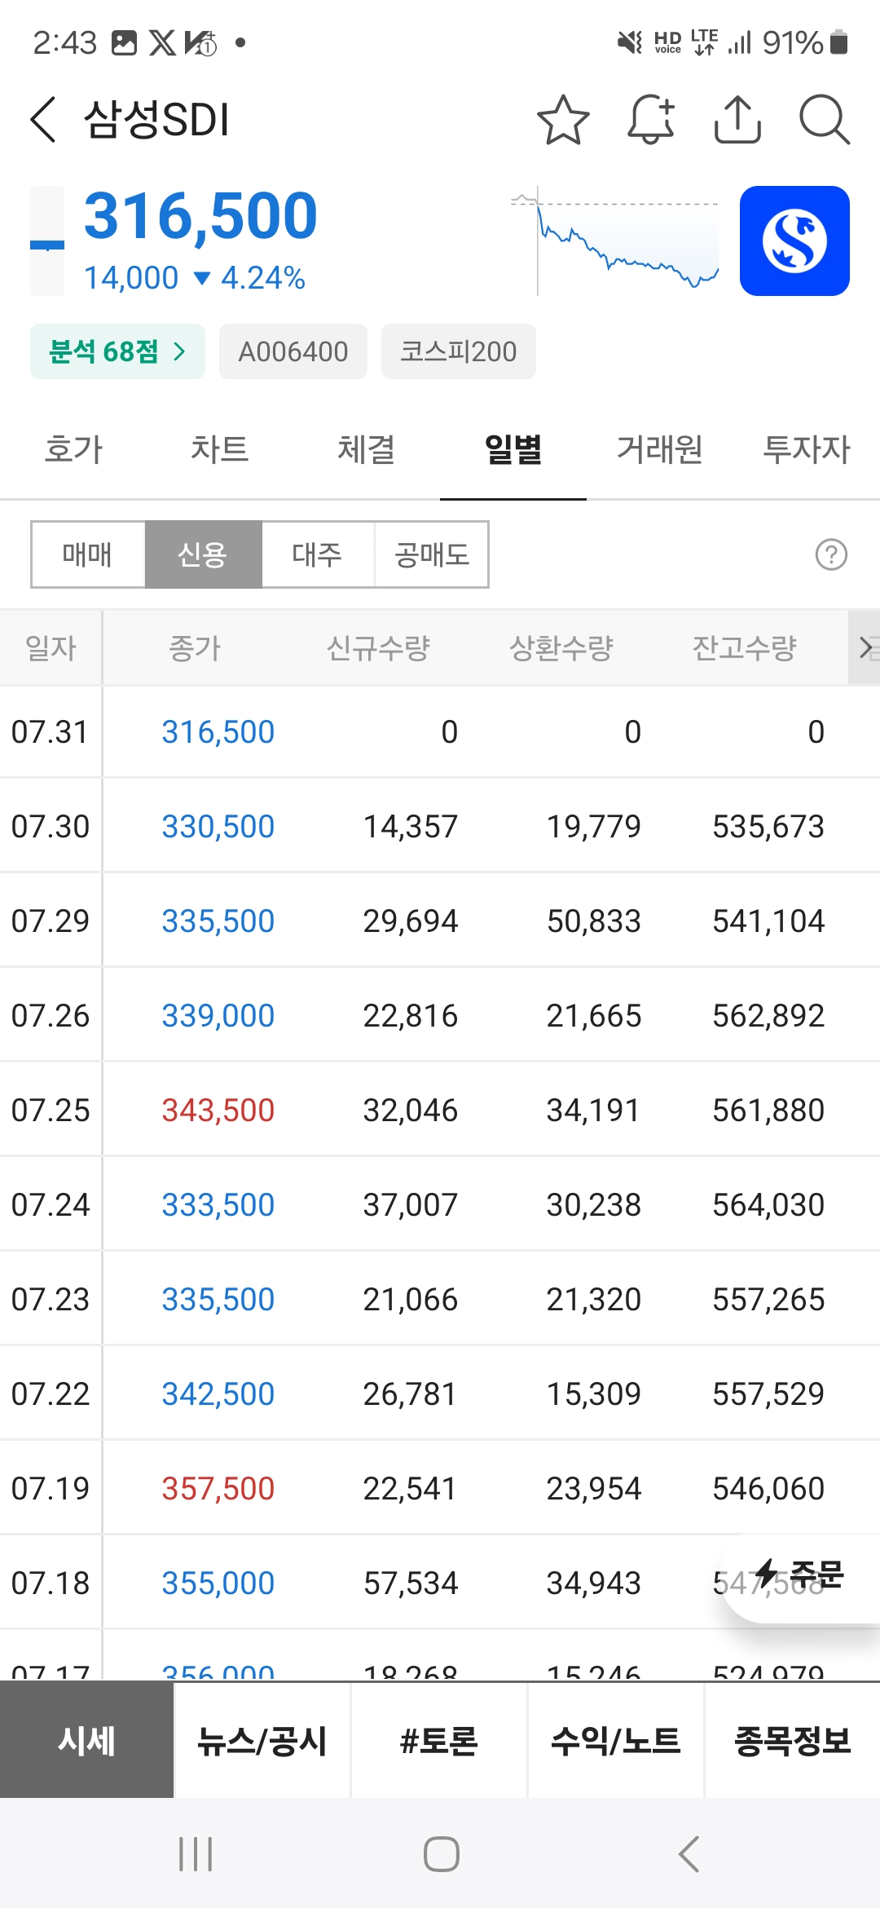Image resolution: width=880 pixels, height=1908 pixels.
Task: Tap the blue Shinhan logo icon
Action: [794, 241]
